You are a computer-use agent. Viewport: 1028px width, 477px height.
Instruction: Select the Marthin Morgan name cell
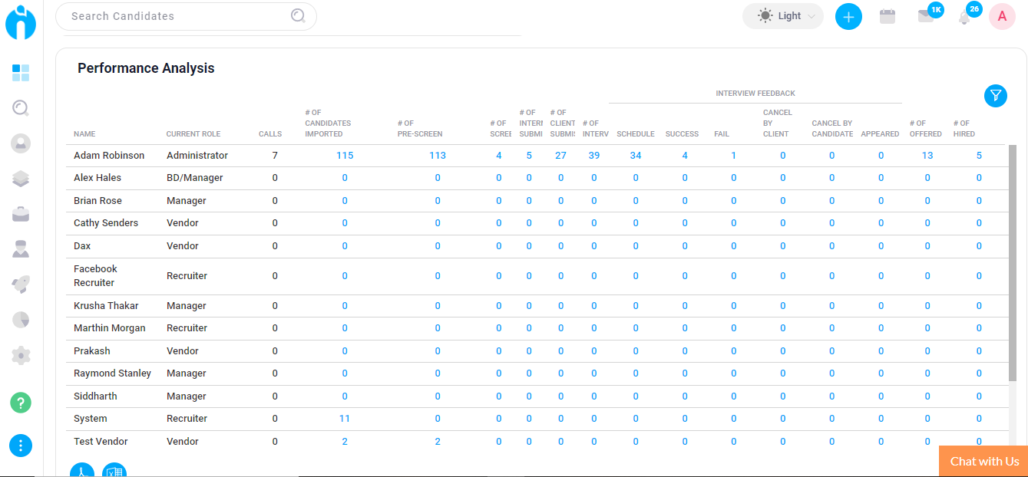tap(109, 328)
